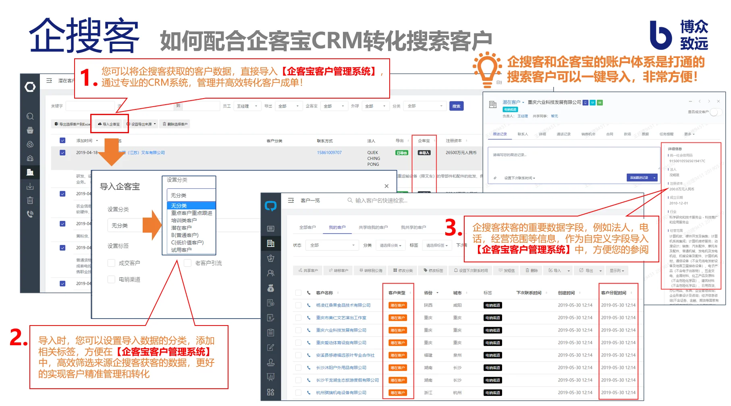731x406 pixels.
Task: Toggle the 是否成交客户 switch
Action: click(x=716, y=112)
